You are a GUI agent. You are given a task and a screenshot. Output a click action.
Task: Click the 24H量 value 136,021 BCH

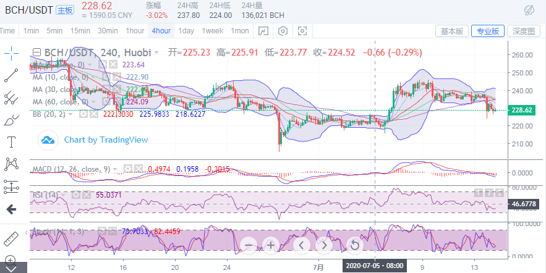263,15
